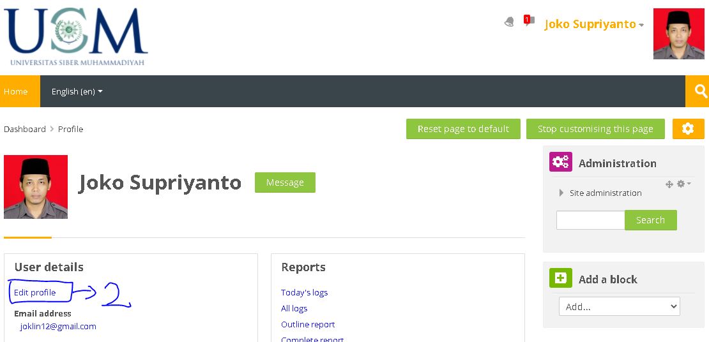
Task: Open the Add... block dropdown
Action: click(x=619, y=306)
